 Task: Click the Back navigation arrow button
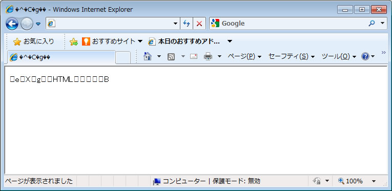[12, 24]
